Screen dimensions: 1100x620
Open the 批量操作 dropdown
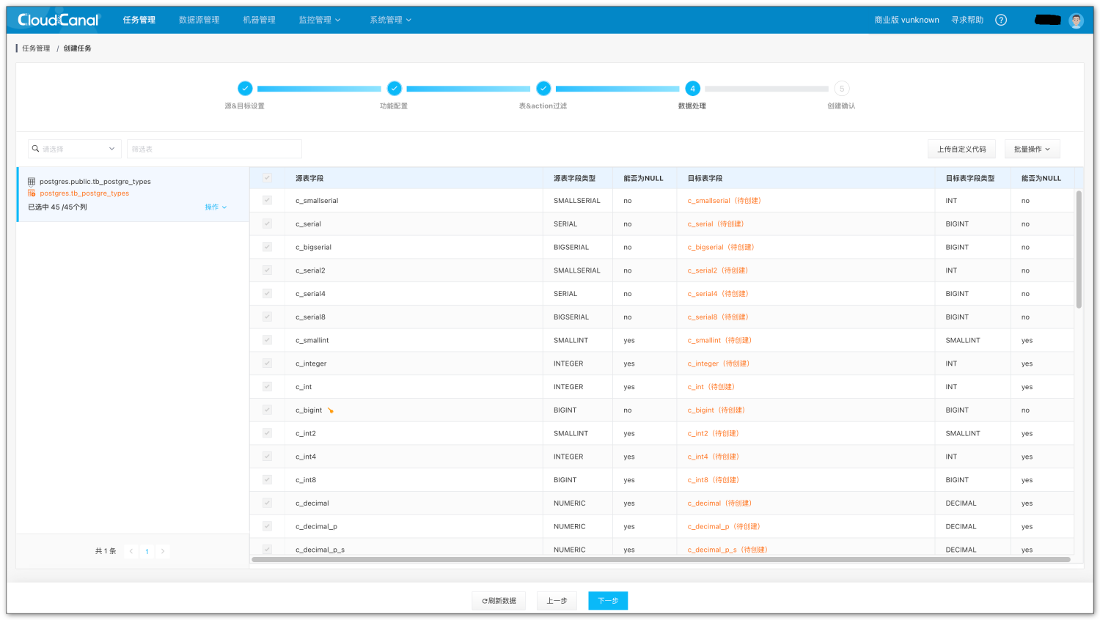pos(1032,148)
